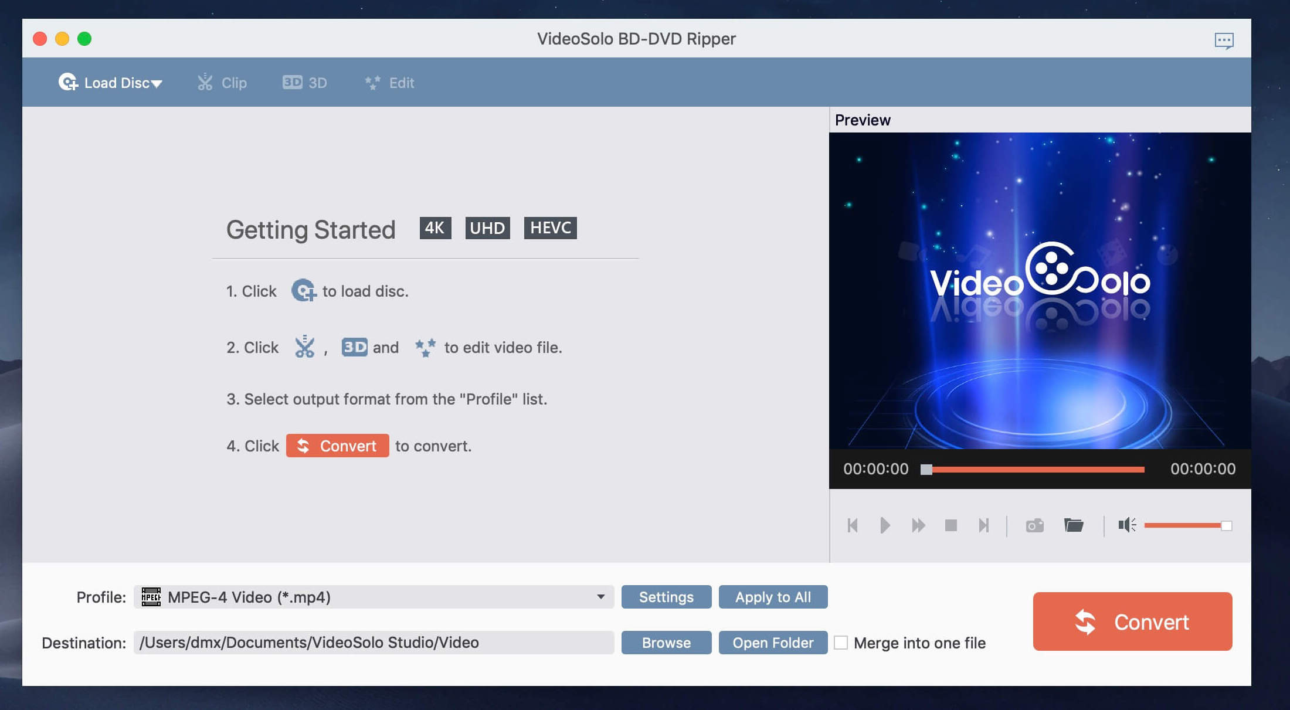Image resolution: width=1290 pixels, height=710 pixels.
Task: Click the elapsed time 00:00:00 on left
Action: click(x=875, y=469)
